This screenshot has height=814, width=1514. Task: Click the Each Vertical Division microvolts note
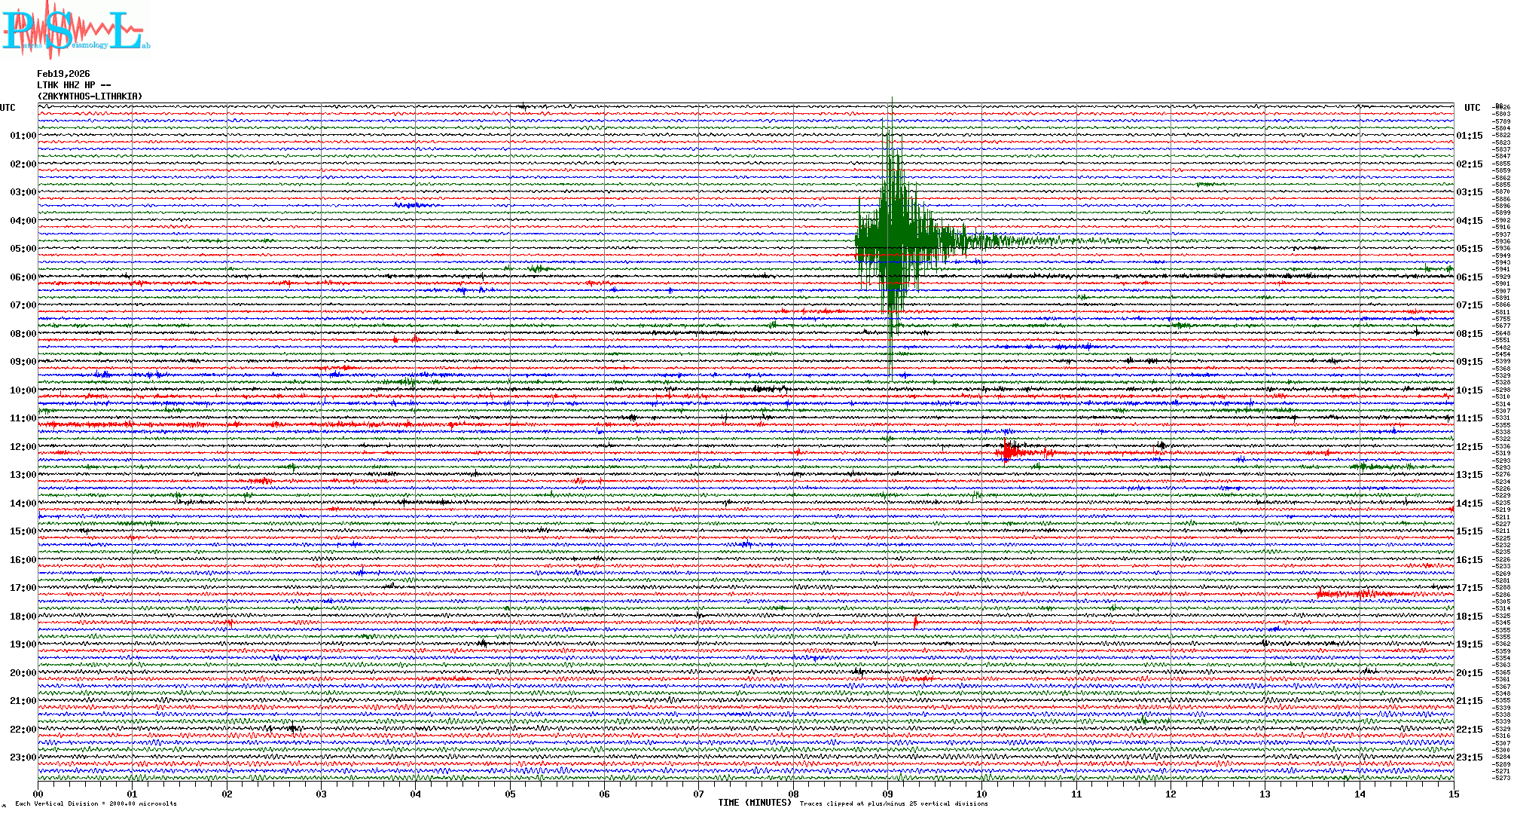tap(96, 803)
